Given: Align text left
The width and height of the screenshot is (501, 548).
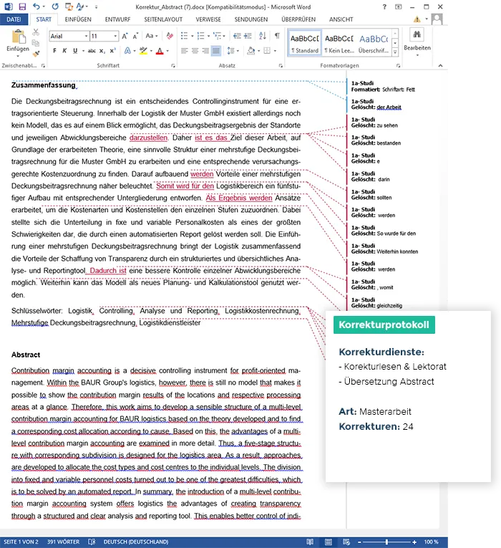Looking at the screenshot, I should coord(185,51).
